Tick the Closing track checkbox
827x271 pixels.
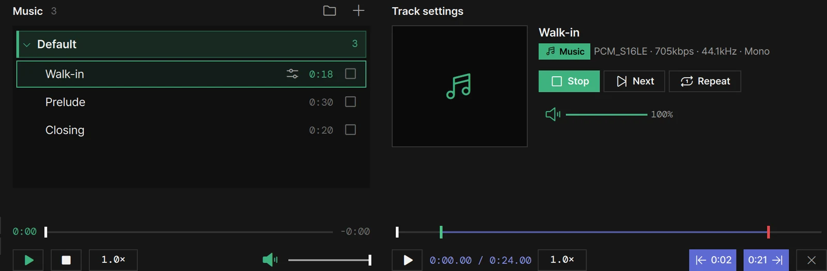pos(350,129)
